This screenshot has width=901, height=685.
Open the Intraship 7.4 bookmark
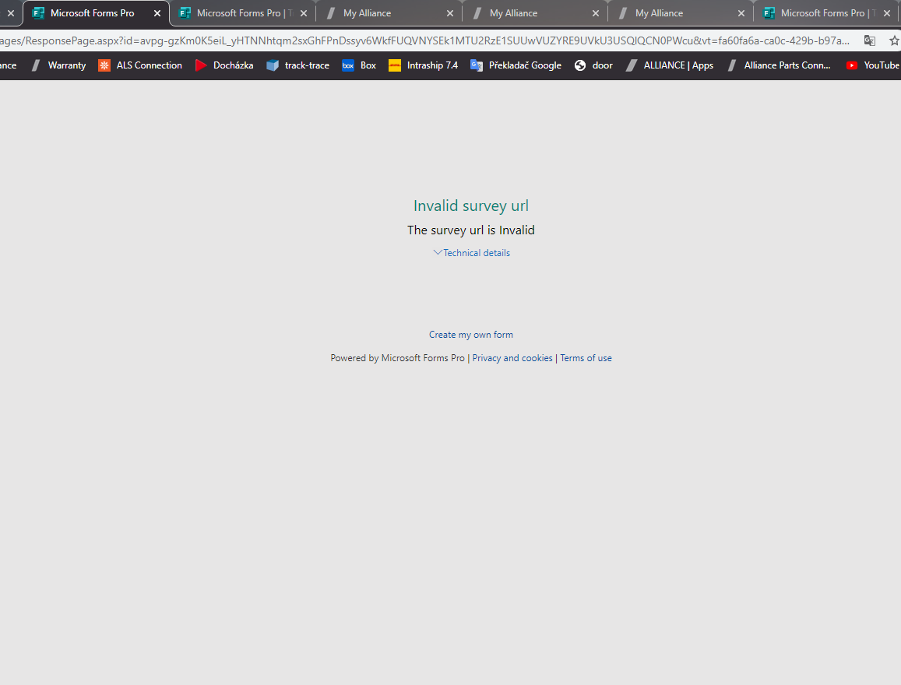click(x=424, y=65)
